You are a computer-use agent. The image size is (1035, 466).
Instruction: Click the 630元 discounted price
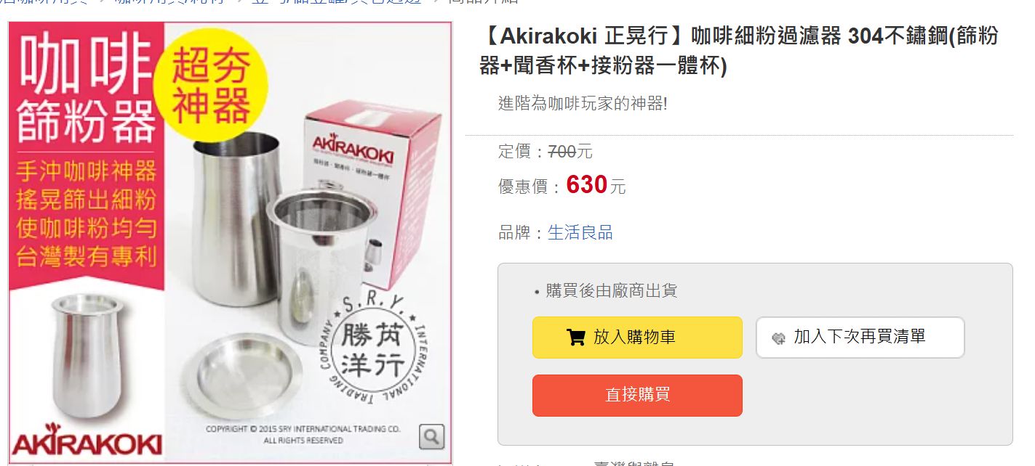[x=596, y=186]
